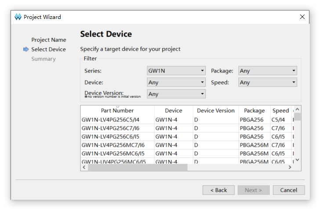Image resolution: width=334 pixels, height=209 pixels.
Task: Click the Back button
Action: [218, 190]
